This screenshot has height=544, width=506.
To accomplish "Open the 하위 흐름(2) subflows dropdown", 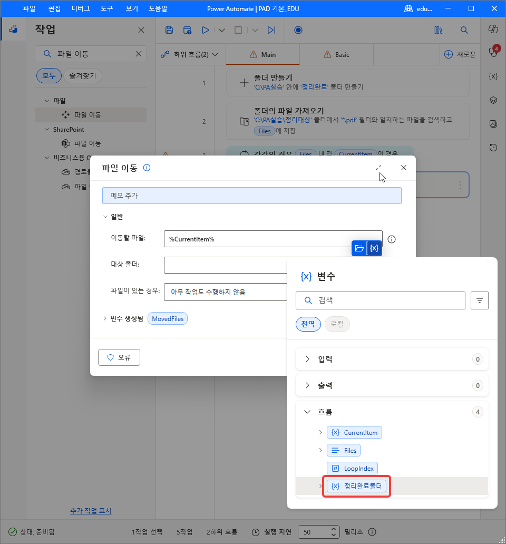I will coord(190,54).
